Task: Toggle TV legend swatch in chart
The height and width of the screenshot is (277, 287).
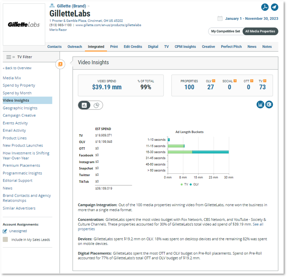Action: coord(182,185)
